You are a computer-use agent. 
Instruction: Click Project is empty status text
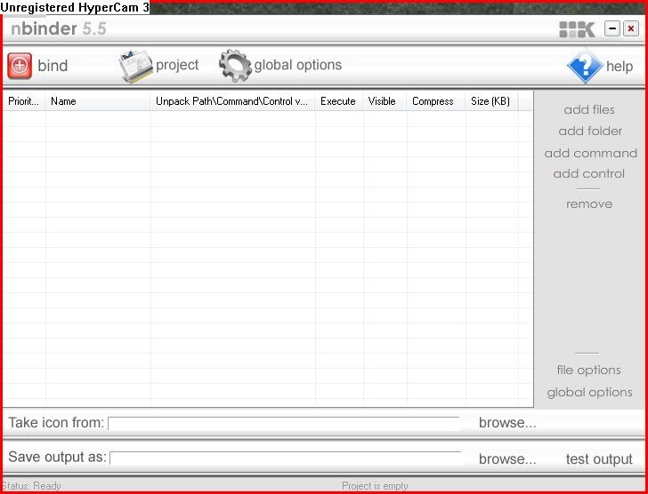(x=375, y=486)
